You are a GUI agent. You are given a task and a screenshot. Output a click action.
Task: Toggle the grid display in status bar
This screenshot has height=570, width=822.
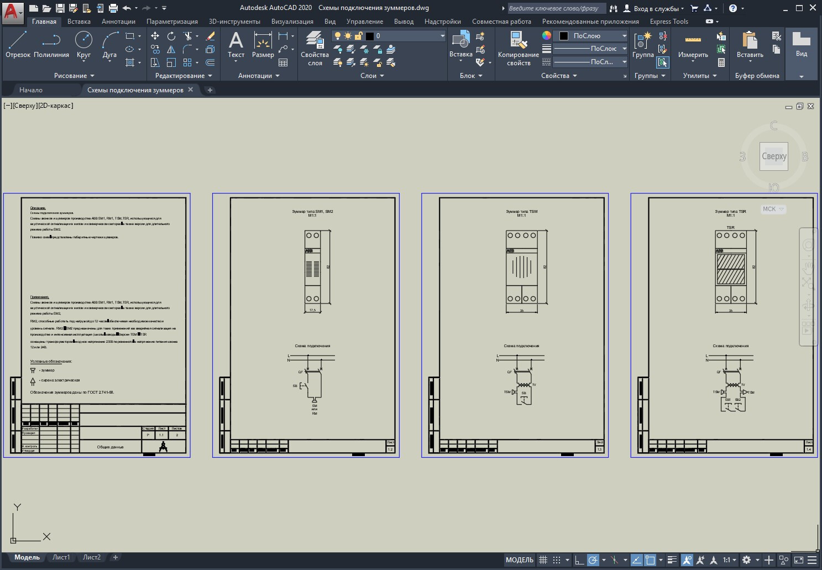tap(543, 560)
